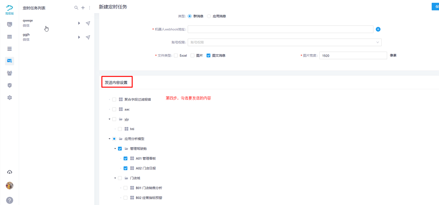This screenshot has width=439, height=205.
Task: Click the help question mark icon
Action: coord(10,200)
